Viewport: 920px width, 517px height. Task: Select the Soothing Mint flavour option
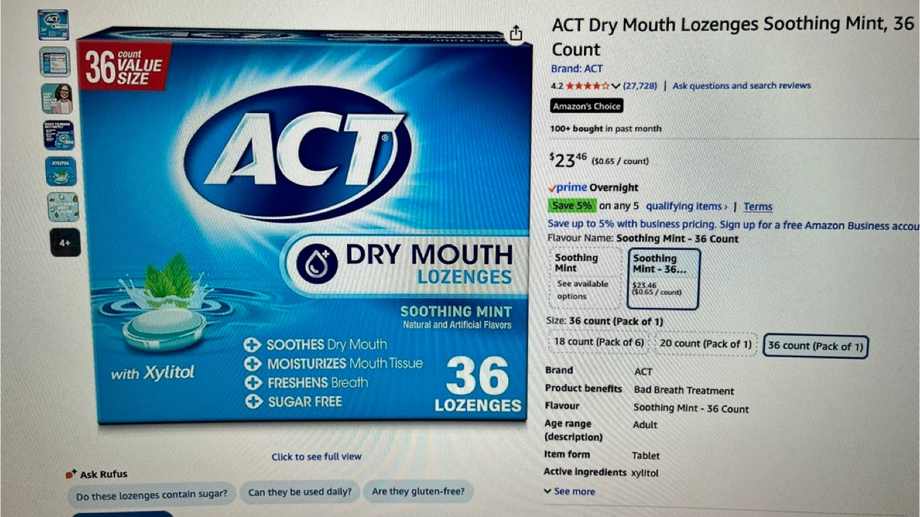tap(586, 278)
